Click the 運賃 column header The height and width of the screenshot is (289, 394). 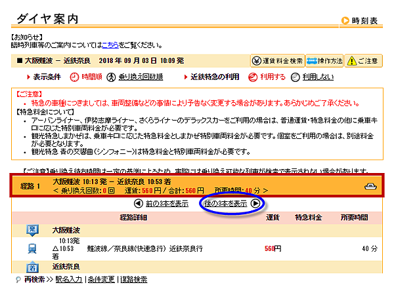point(273,218)
